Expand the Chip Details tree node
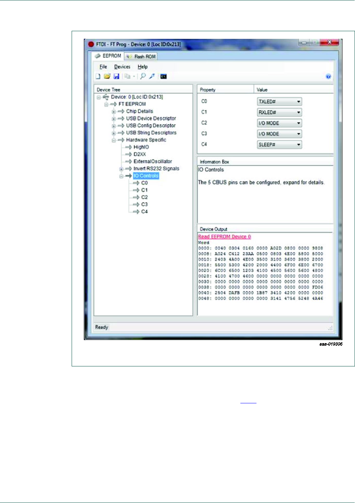This screenshot has height=503, width=355. click(114, 111)
